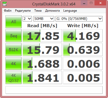The image size is (108, 98).
Task: Select the 512K read result 15.79
Action: pyautogui.click(x=42, y=50)
